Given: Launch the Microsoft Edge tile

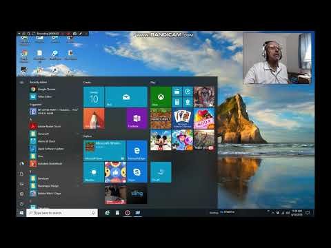Looking at the screenshot, I should (137, 150).
